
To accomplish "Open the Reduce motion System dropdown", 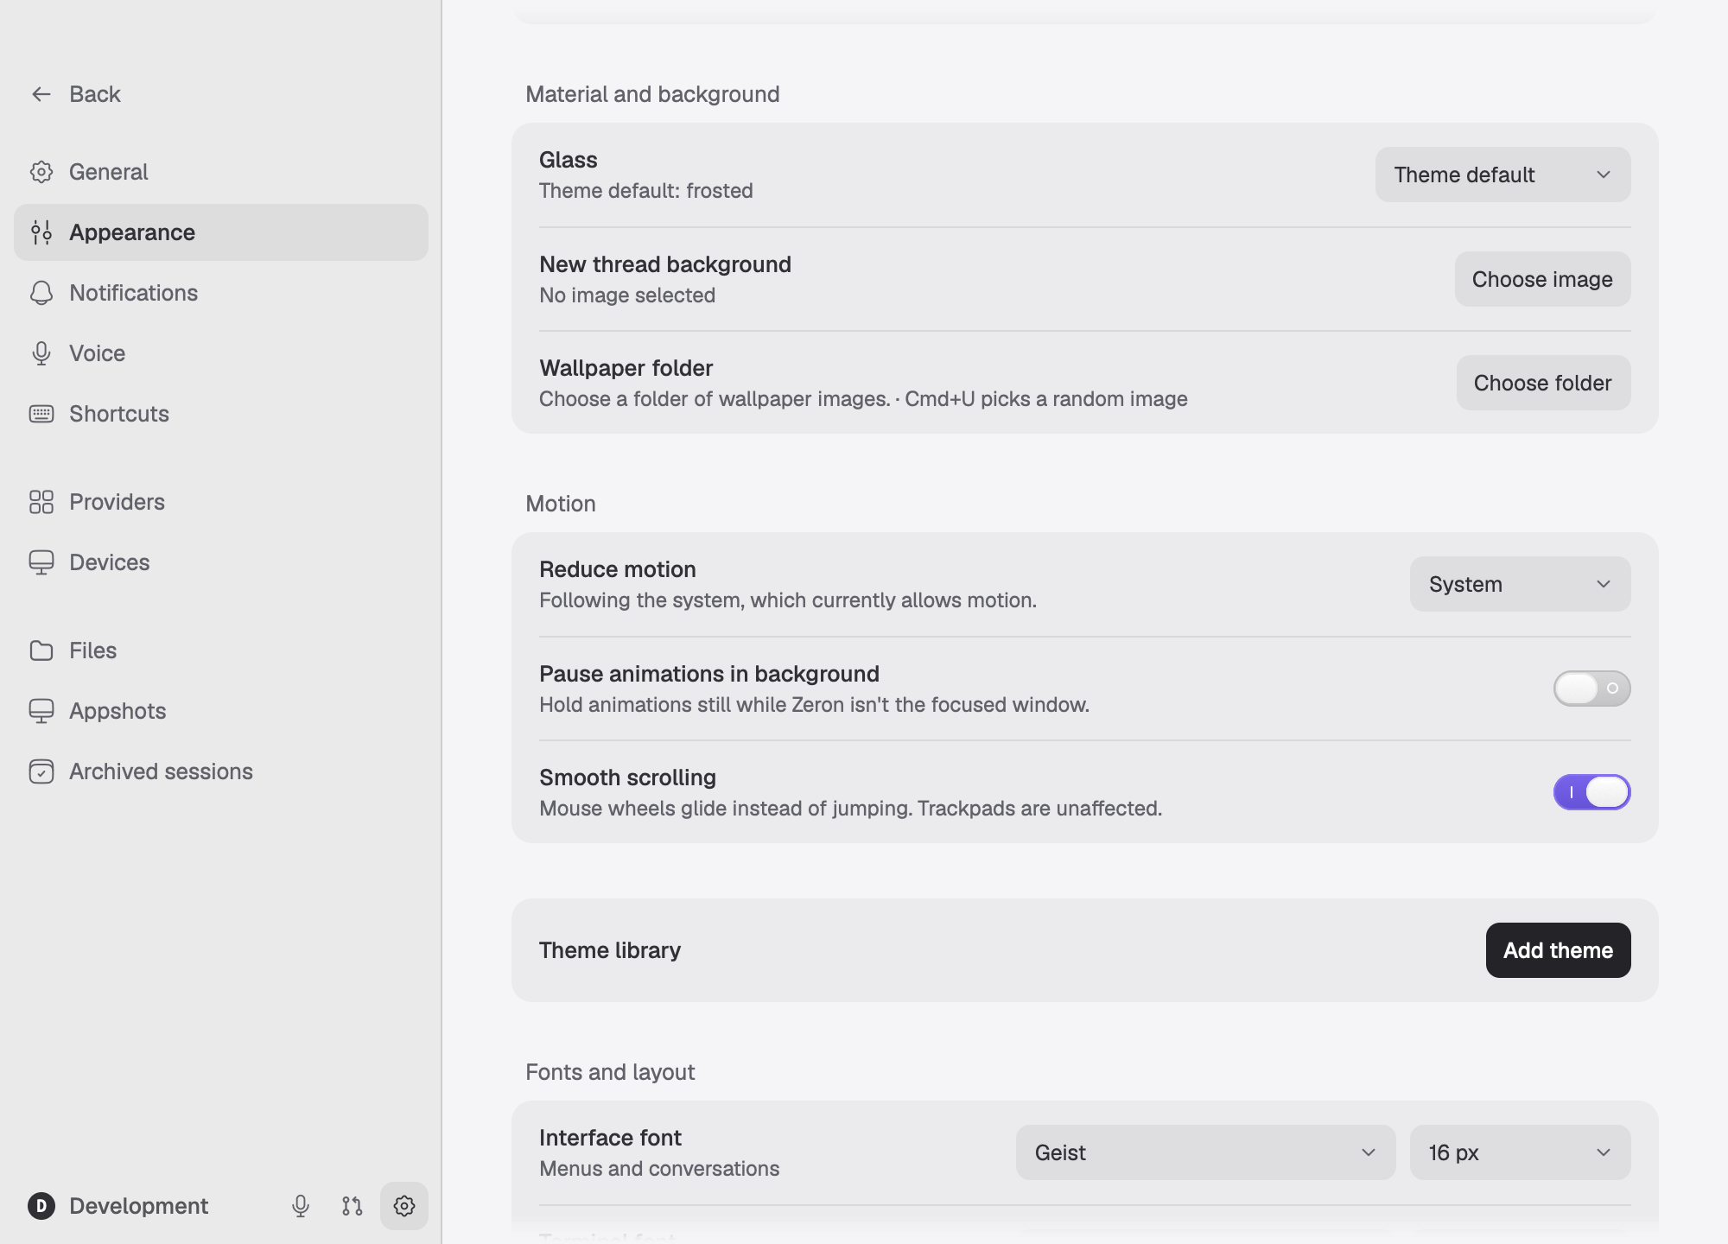I will point(1521,584).
